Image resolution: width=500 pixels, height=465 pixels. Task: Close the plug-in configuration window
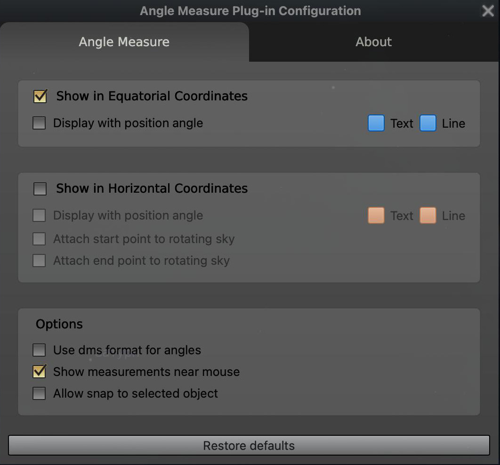(488, 10)
